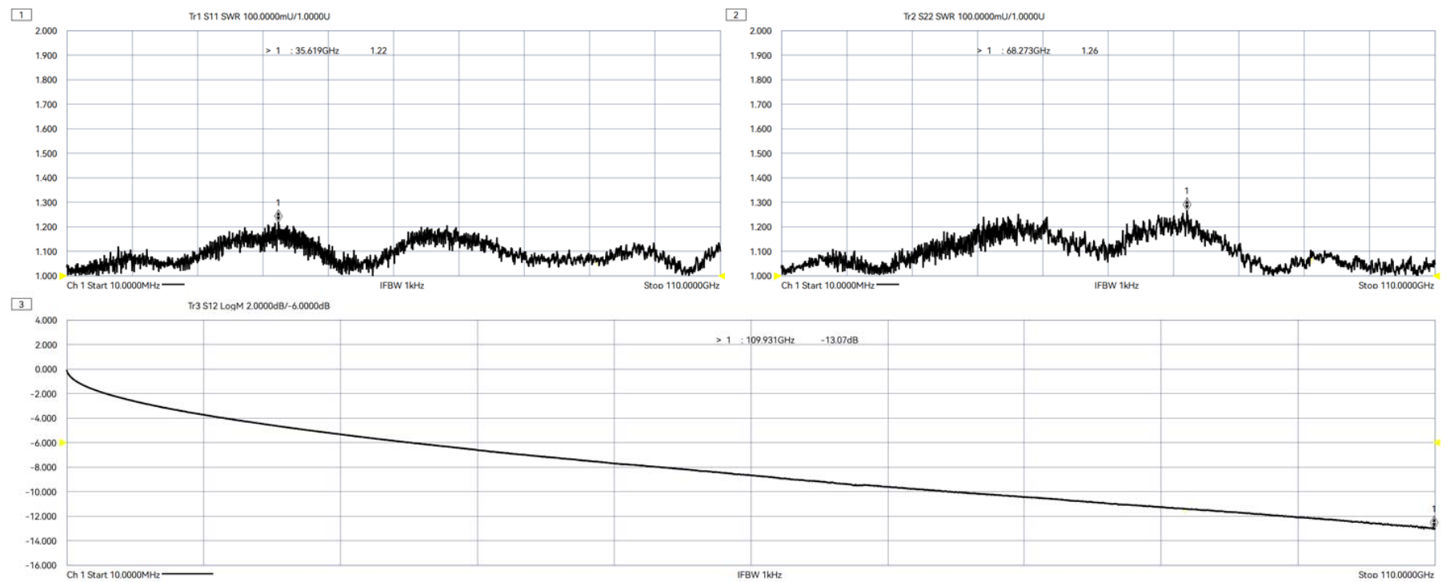Select marker 1 diamond on the S11 trace

pos(278,216)
